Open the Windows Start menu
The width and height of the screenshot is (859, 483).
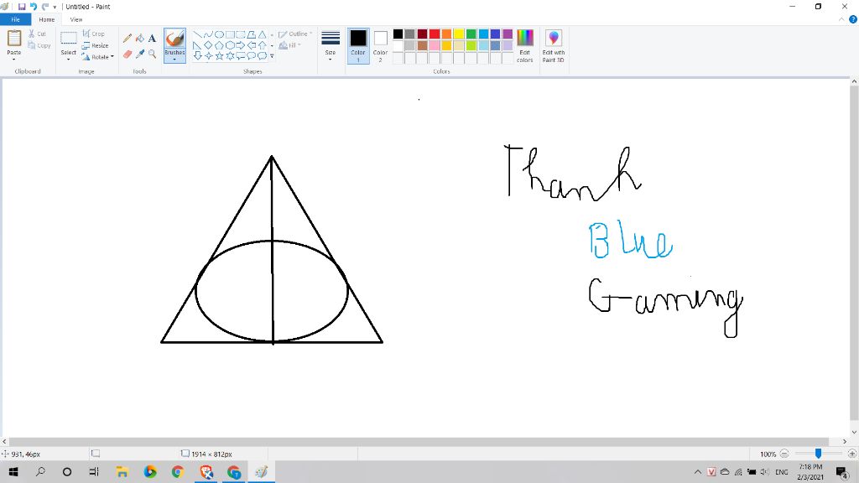[x=13, y=471]
